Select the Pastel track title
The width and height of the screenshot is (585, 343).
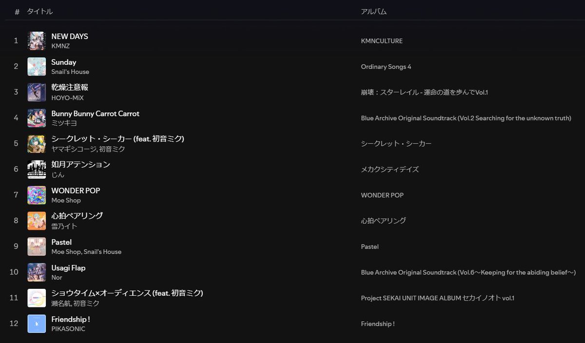tap(61, 242)
